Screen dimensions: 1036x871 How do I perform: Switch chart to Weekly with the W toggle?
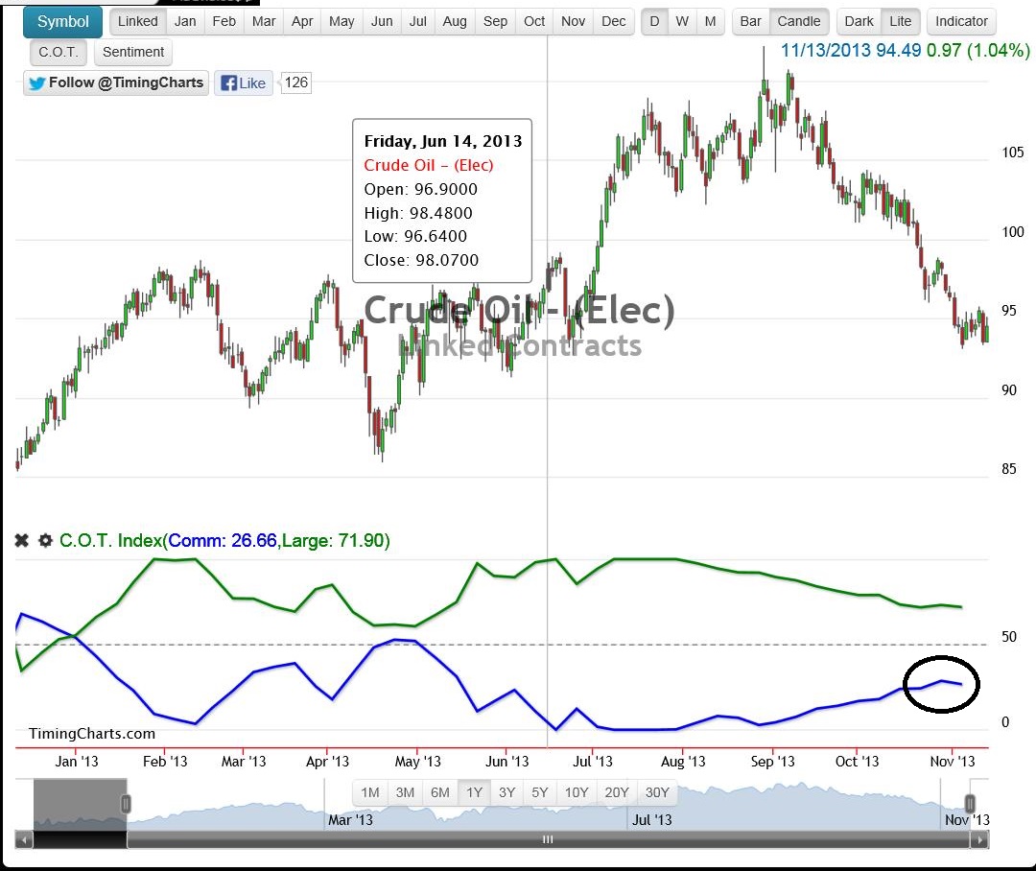(684, 21)
